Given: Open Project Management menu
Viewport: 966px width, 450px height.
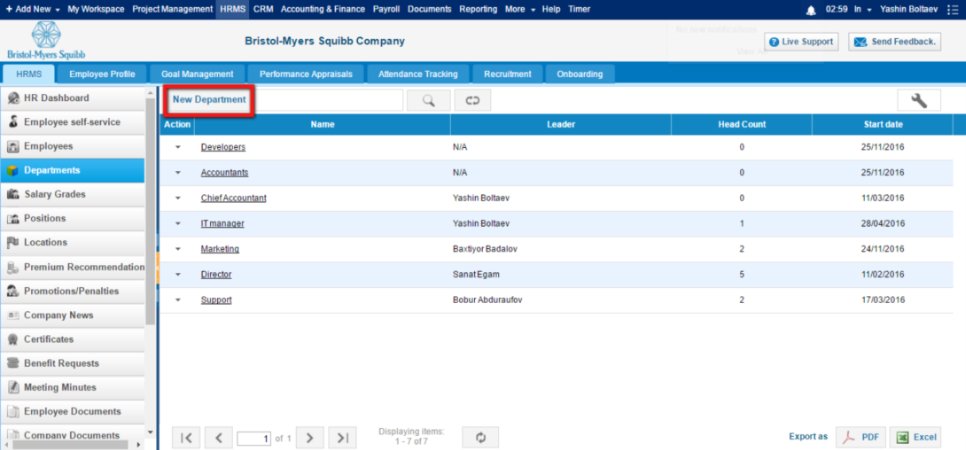Looking at the screenshot, I should pos(173,10).
